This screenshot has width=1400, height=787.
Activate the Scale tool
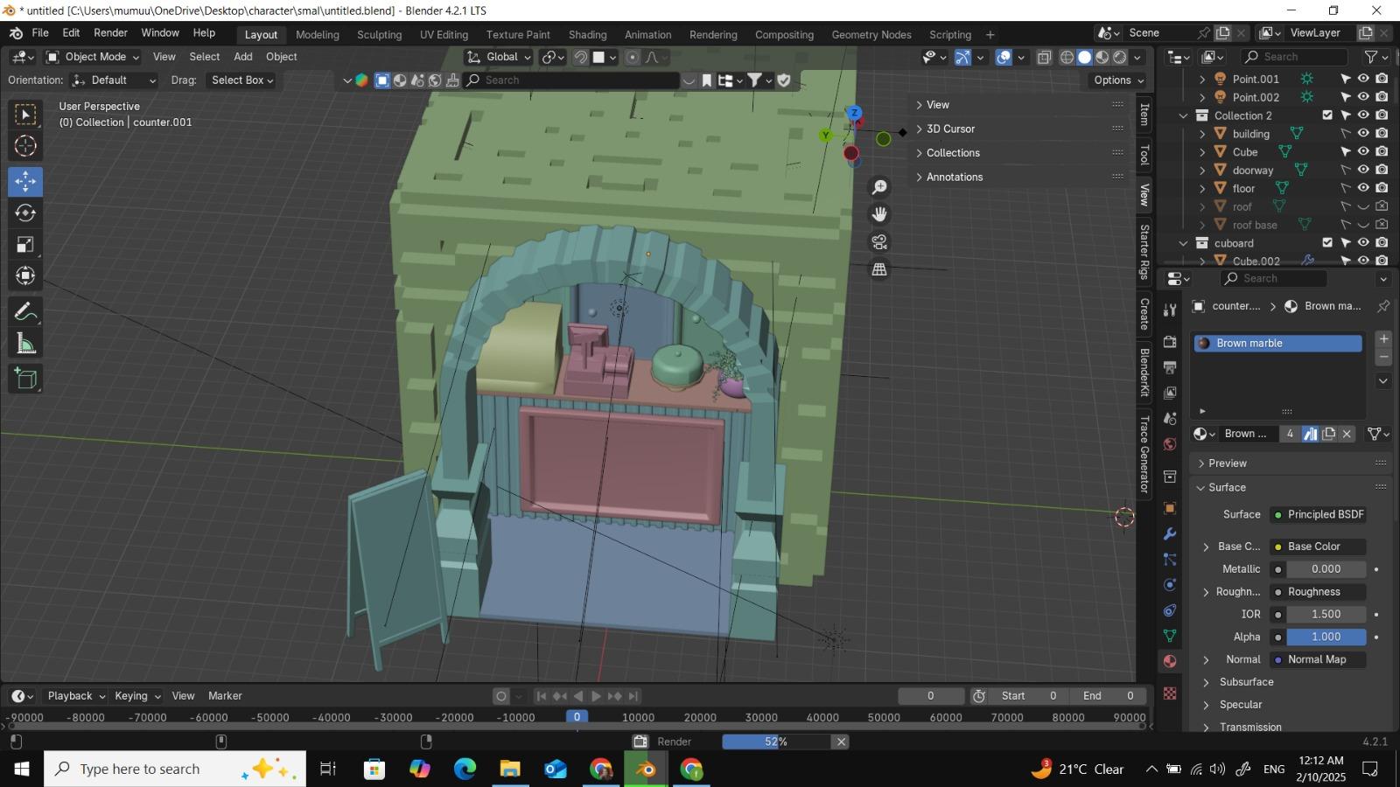(25, 245)
